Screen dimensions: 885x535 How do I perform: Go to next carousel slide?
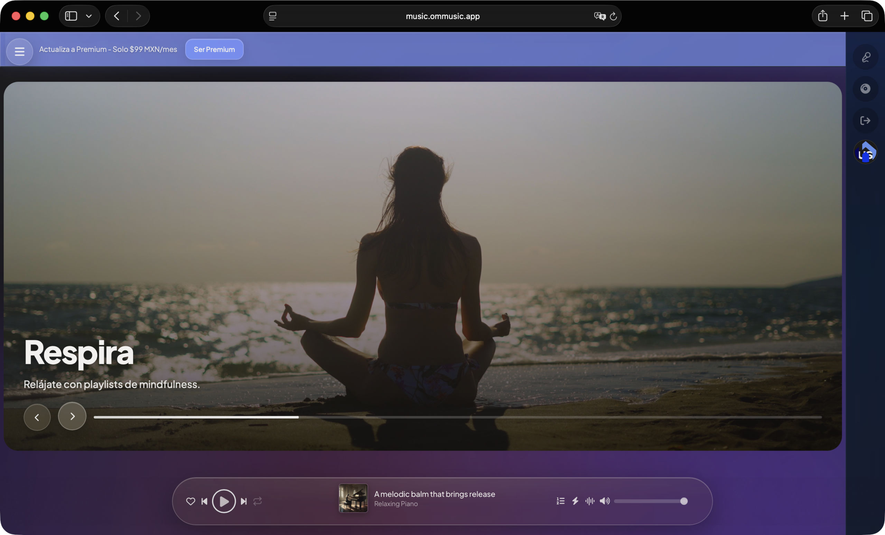pos(72,416)
